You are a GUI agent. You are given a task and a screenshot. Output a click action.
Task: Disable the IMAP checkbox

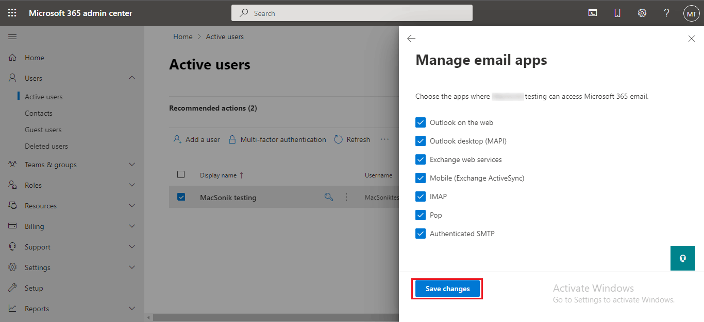421,196
